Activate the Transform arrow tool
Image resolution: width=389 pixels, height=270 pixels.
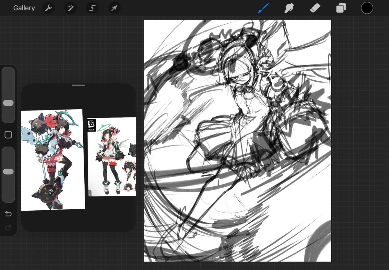(x=114, y=8)
